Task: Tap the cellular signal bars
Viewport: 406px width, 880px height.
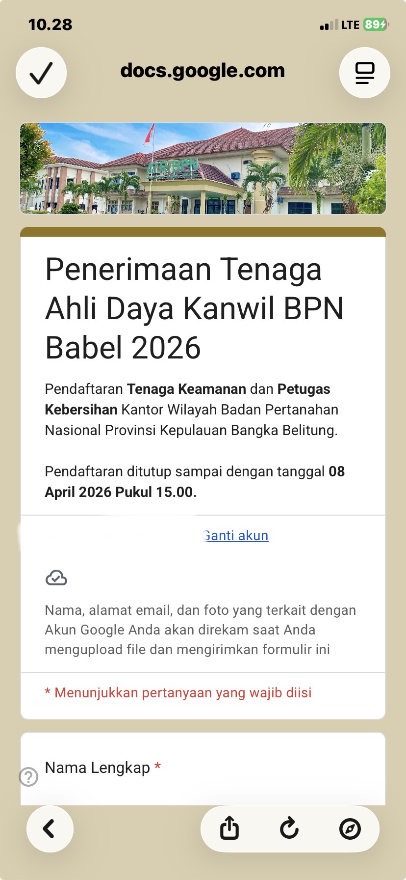Action: pyautogui.click(x=329, y=25)
